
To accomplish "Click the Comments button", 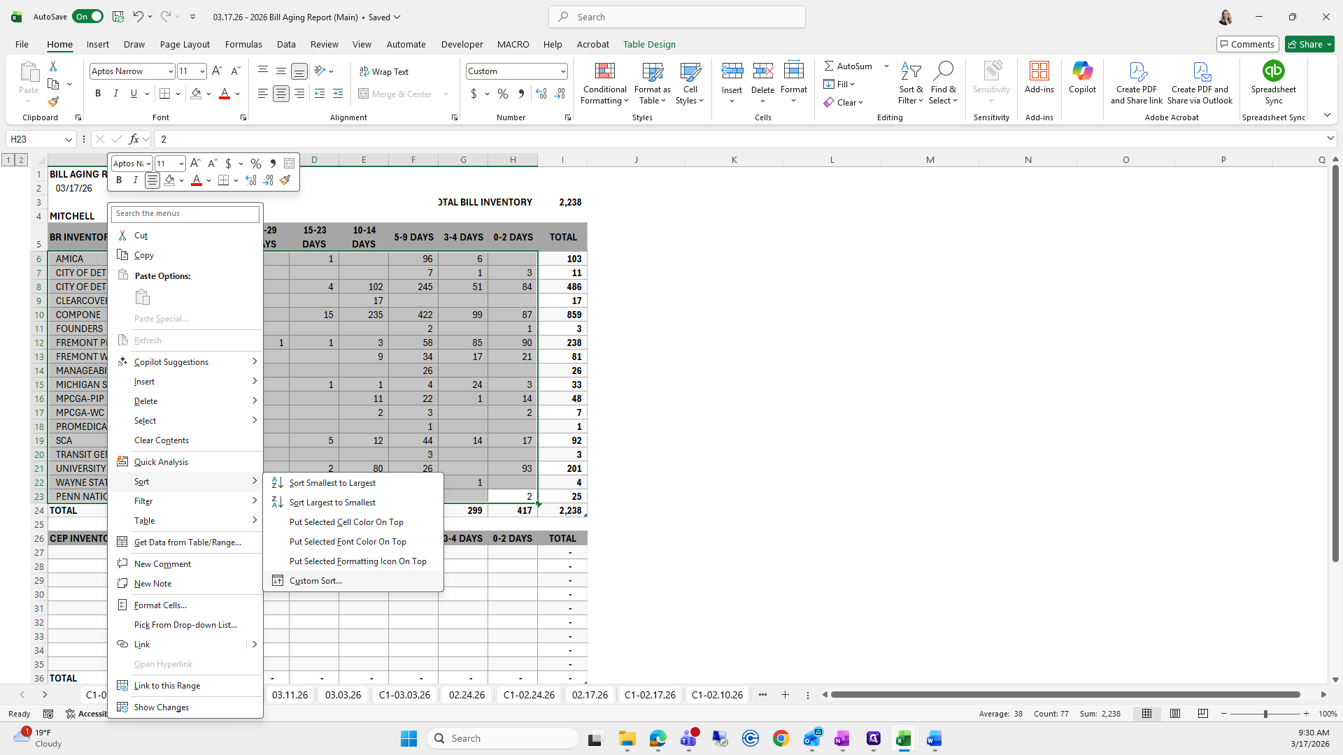I will click(x=1247, y=44).
